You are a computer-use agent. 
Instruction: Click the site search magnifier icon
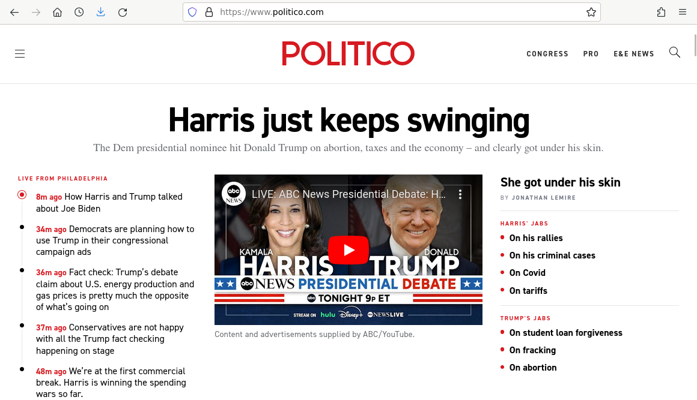(675, 53)
